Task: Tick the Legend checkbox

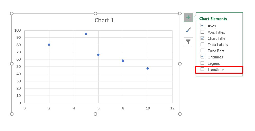Action: click(x=202, y=63)
